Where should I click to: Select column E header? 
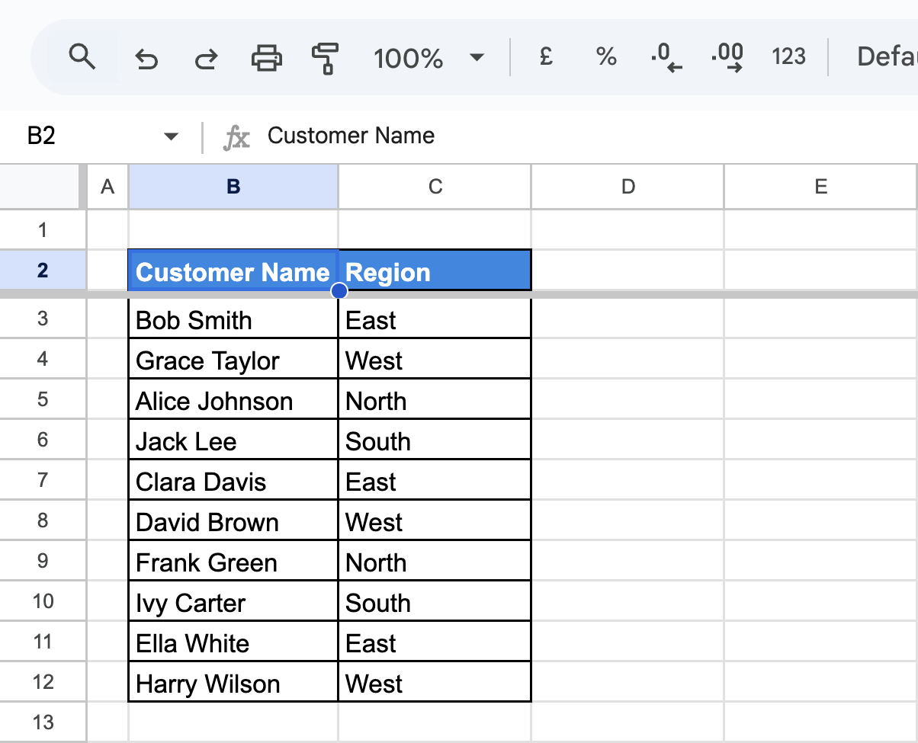click(x=821, y=187)
